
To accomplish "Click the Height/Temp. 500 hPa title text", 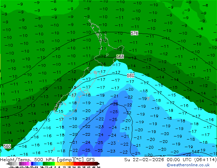I will click(x=28, y=160).
